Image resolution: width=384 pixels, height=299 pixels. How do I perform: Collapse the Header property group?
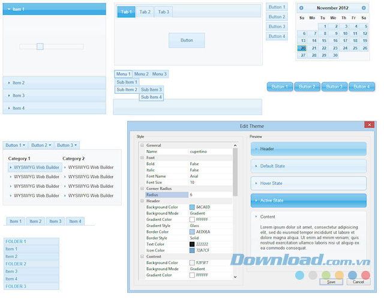(142, 201)
